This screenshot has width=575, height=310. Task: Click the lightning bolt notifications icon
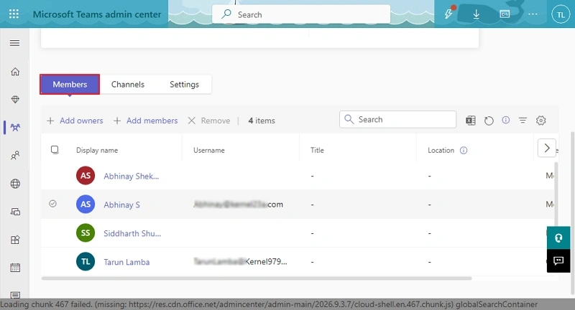tap(448, 14)
